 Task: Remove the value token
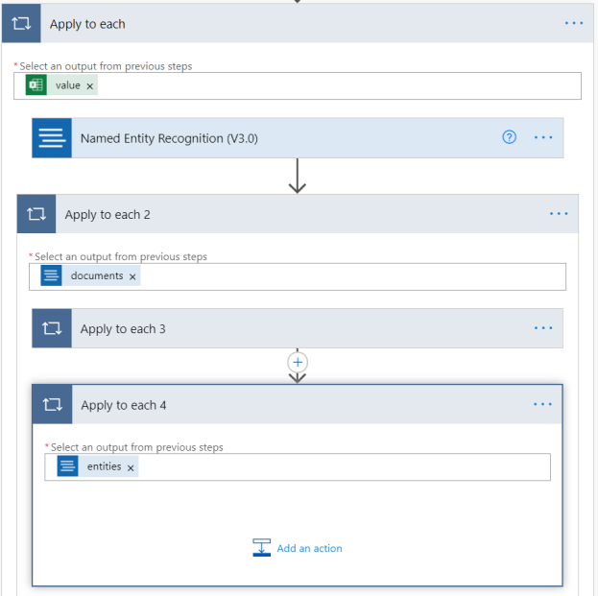pyautogui.click(x=90, y=86)
